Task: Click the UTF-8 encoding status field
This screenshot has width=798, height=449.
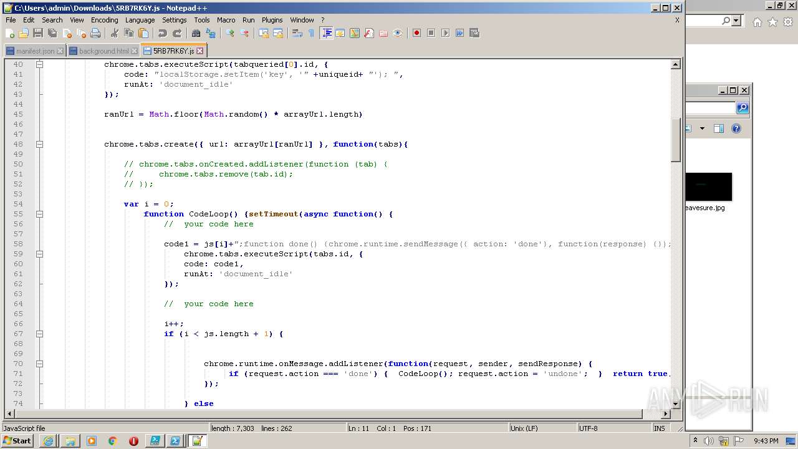Action: (613, 428)
